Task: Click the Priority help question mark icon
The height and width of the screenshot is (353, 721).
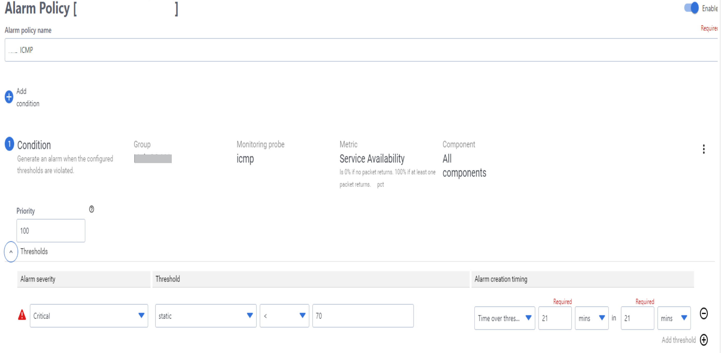Action: click(x=92, y=209)
